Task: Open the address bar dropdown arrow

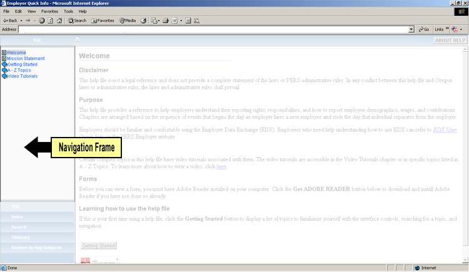Action: tap(411, 29)
